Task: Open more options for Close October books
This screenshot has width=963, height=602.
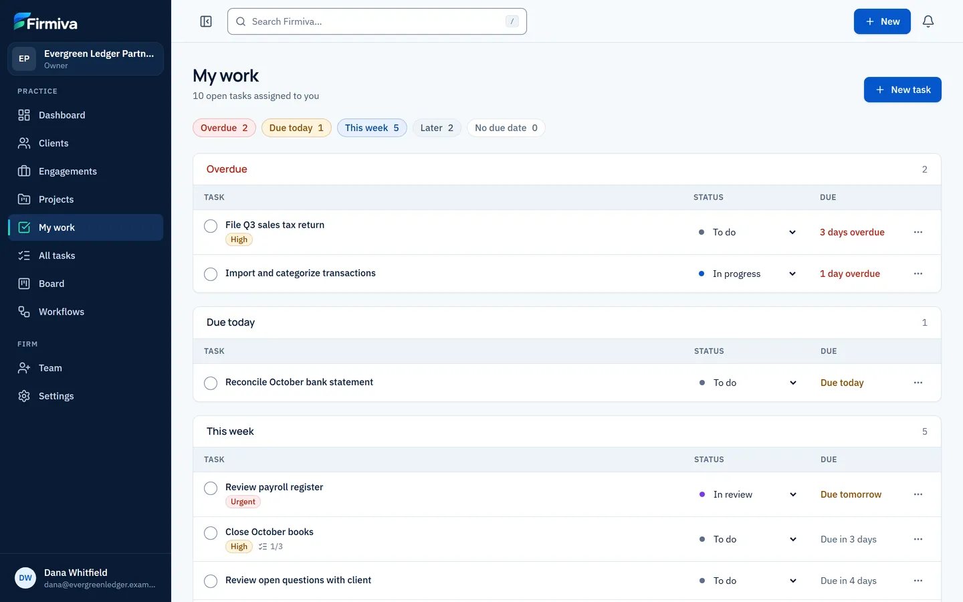Action: click(x=918, y=539)
